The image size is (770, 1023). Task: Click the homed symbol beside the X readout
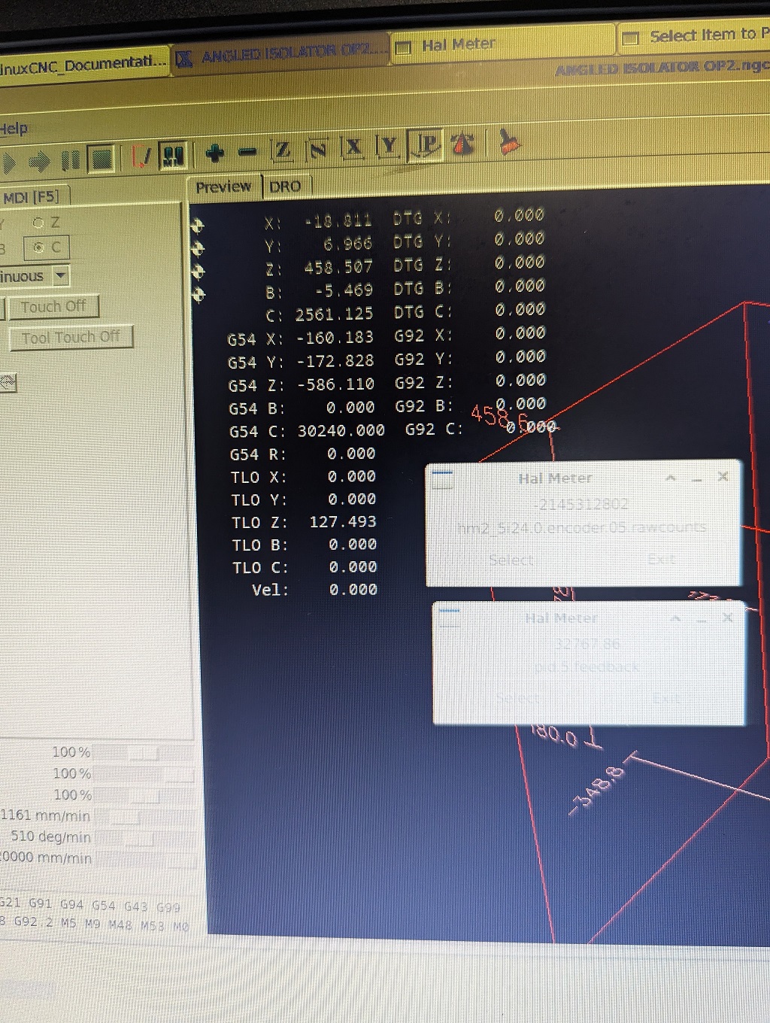point(198,225)
